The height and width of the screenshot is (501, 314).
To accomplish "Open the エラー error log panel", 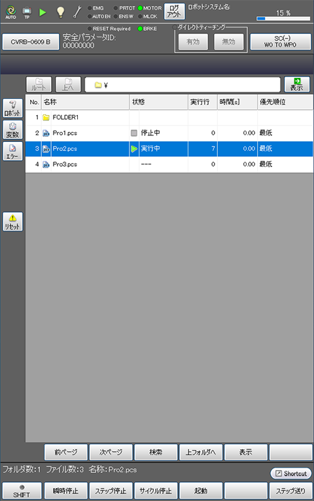I will coord(12,152).
